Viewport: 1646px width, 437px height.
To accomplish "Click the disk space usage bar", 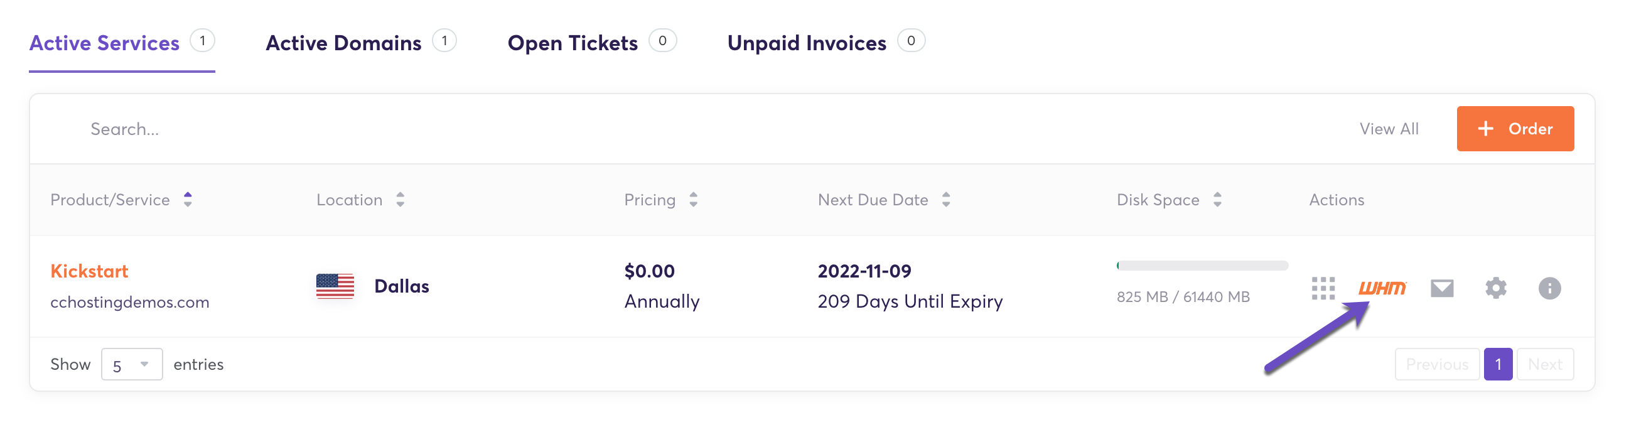I will 1202,265.
